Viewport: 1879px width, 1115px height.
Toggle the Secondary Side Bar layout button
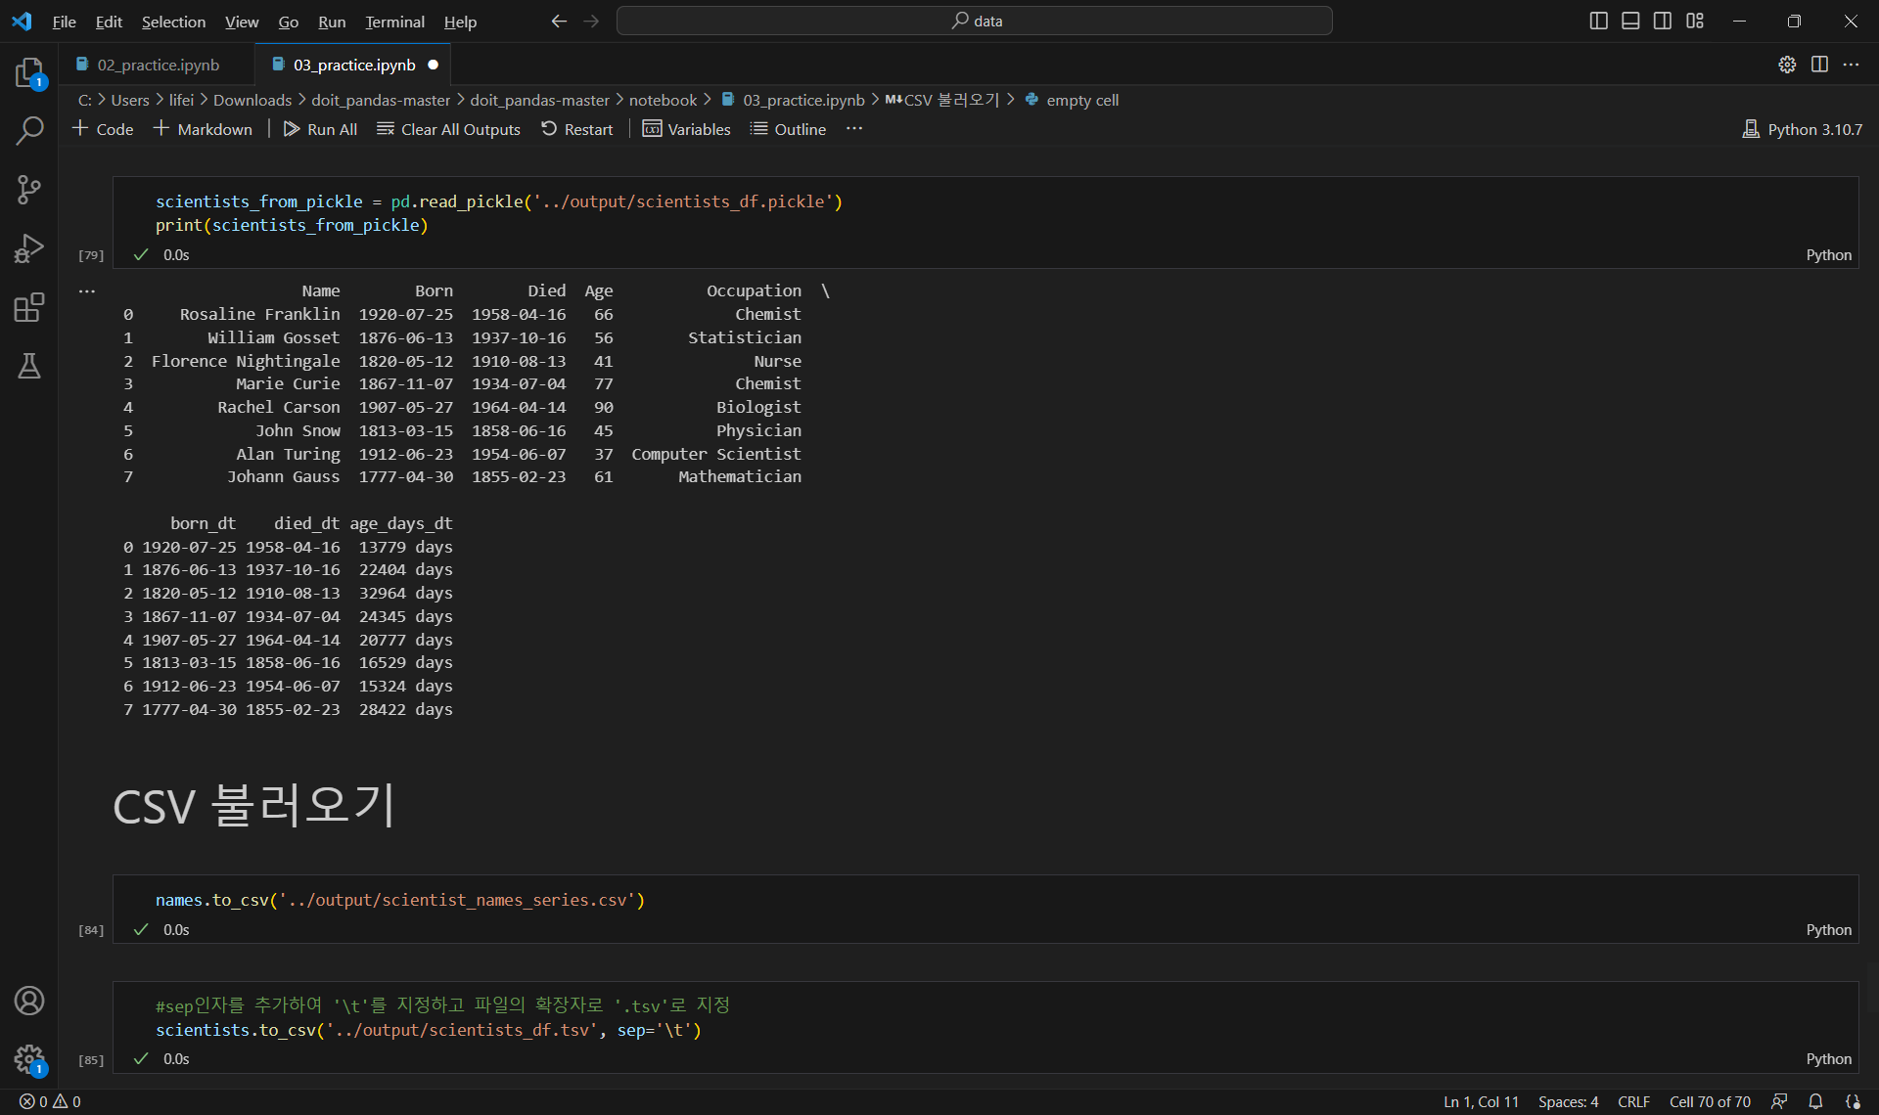click(1663, 21)
